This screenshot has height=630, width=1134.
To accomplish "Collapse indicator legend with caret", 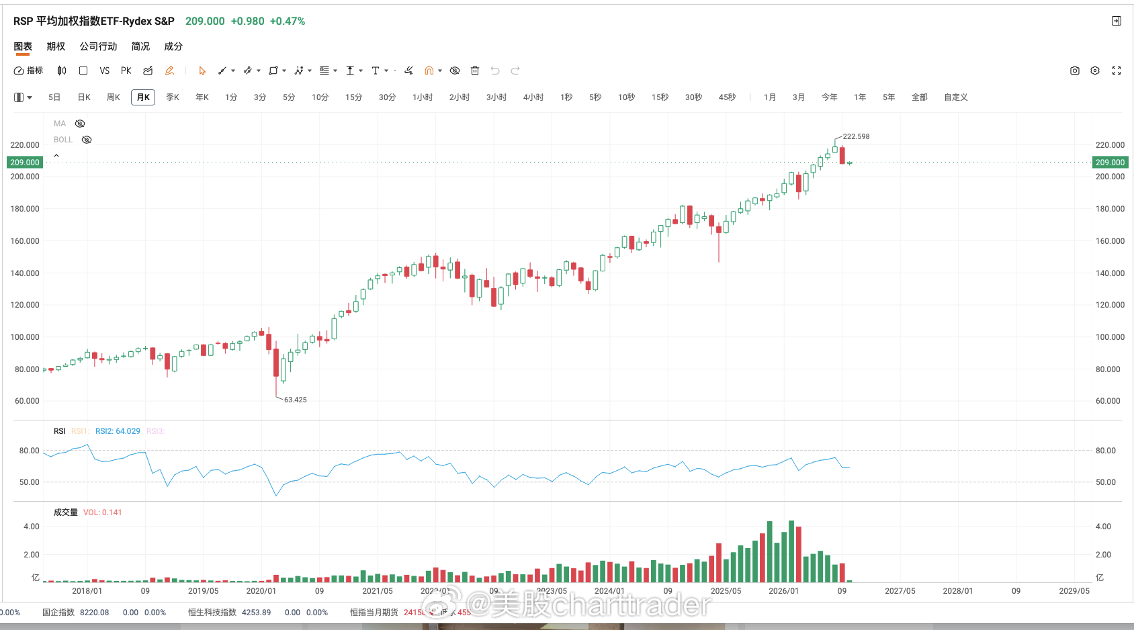I will coord(56,155).
